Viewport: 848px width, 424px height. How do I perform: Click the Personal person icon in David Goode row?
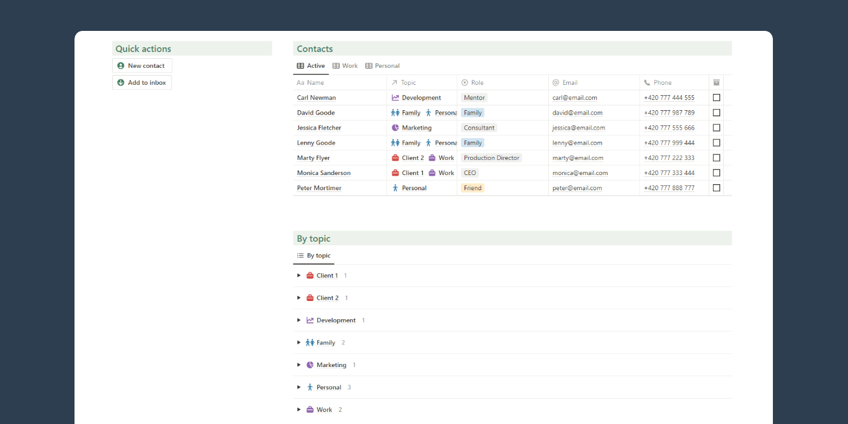click(428, 113)
